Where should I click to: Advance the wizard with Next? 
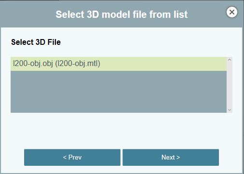[x=171, y=157]
